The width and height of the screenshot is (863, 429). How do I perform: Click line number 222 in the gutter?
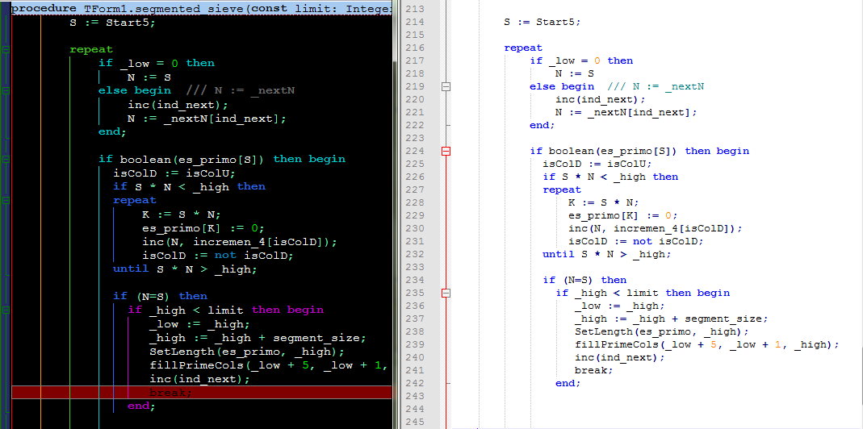pyautogui.click(x=414, y=126)
